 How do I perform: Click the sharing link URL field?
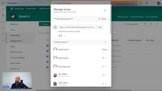pos(77,27)
